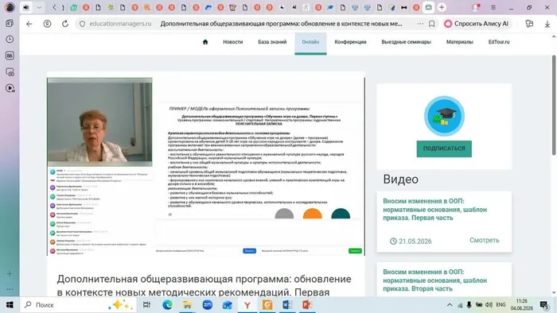Click the blue button in the webinar player
557x313 pixels.
pyautogui.click(x=249, y=251)
